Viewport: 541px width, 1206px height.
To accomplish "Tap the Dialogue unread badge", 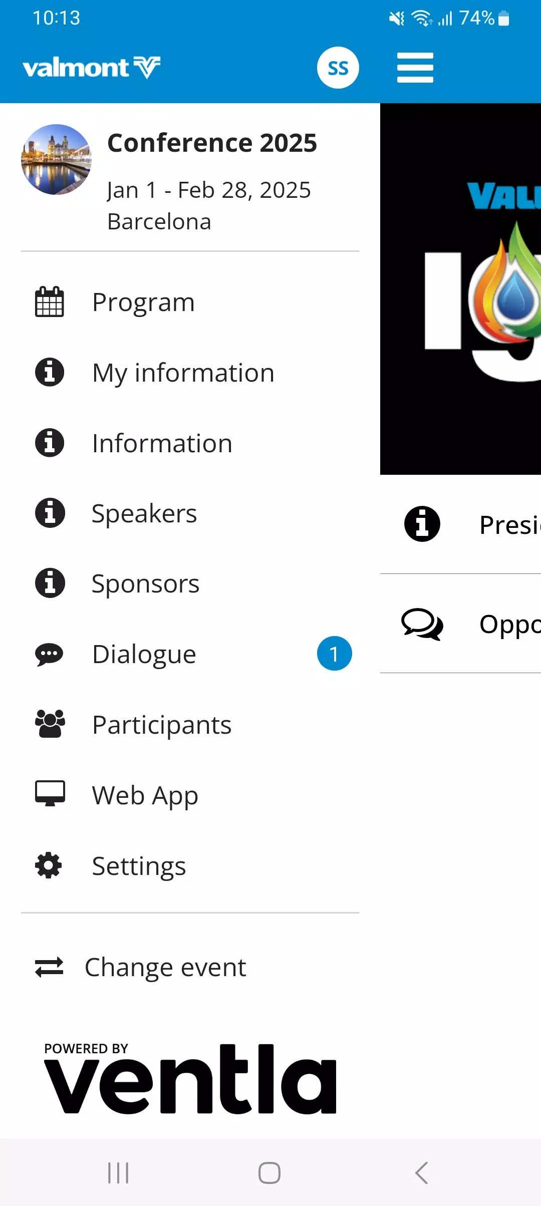I will [334, 654].
